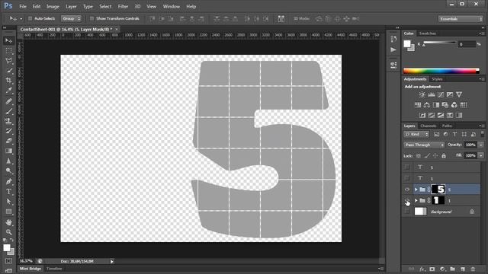Click the Delete layer trash icon

[x=473, y=269]
